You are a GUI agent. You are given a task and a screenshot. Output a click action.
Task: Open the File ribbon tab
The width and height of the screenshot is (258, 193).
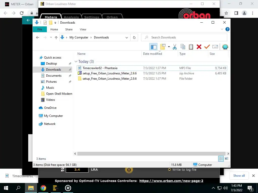40,29
